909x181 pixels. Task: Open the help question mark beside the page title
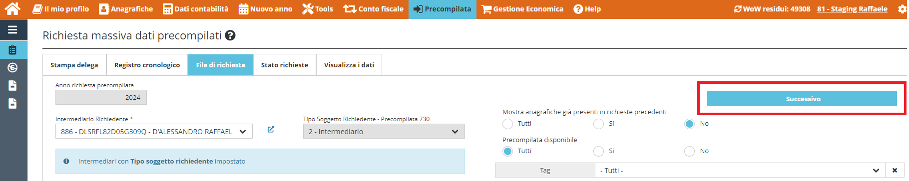[230, 35]
